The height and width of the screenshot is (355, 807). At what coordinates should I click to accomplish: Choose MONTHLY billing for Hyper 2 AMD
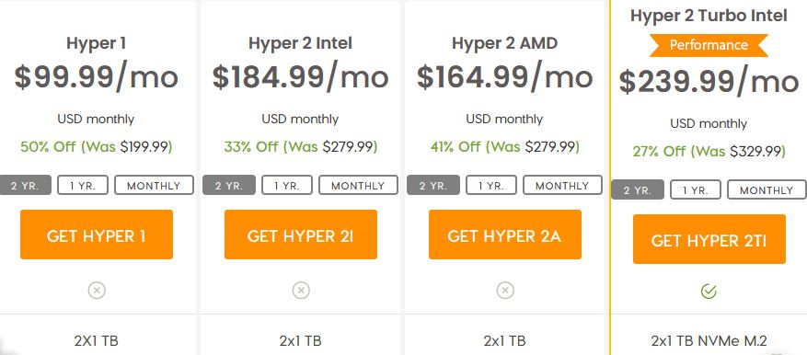562,185
